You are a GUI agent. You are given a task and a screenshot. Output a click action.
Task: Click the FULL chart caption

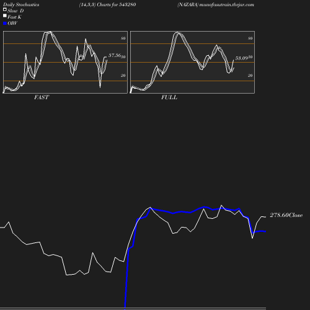169,97
